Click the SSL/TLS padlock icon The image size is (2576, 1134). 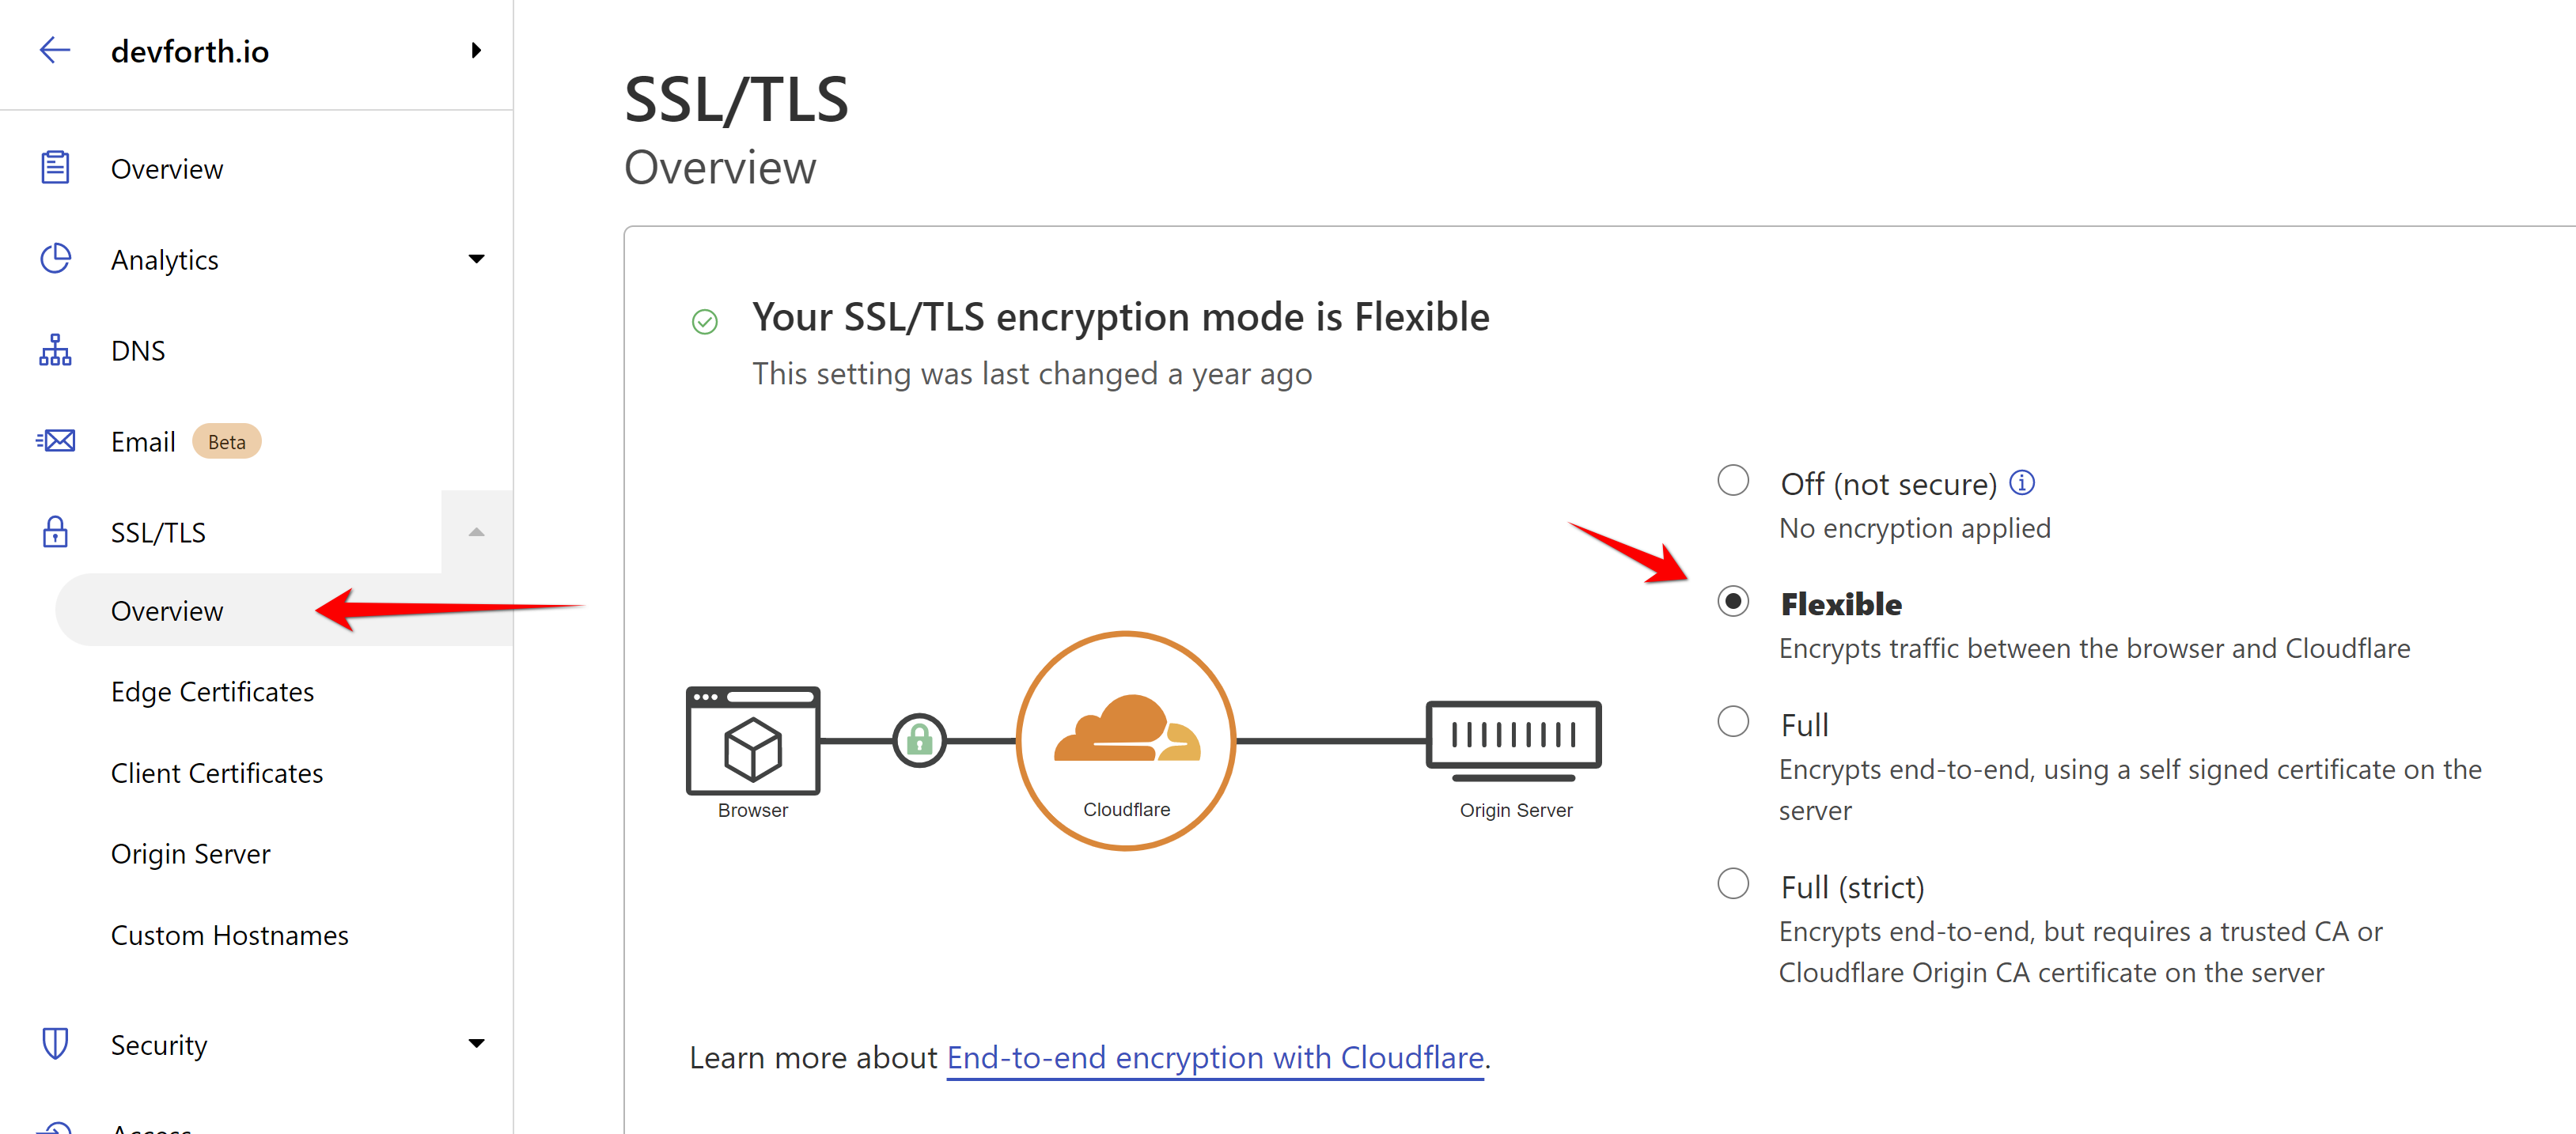[x=55, y=531]
